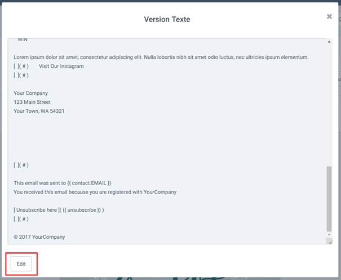The height and width of the screenshot is (280, 341).
Task: Click the Edit button
Action: 21,264
